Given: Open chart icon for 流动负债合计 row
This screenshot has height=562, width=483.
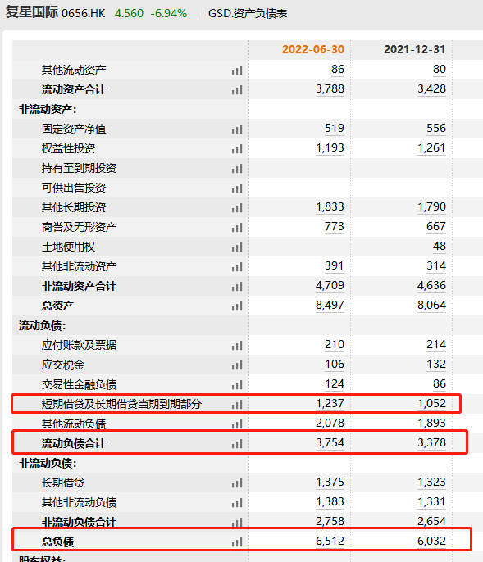Looking at the screenshot, I should coord(237,444).
